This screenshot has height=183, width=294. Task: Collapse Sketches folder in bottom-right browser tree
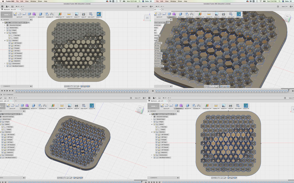pos(152,132)
